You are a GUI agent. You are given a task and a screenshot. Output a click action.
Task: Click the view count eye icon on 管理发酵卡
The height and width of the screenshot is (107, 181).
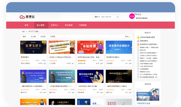39,63
